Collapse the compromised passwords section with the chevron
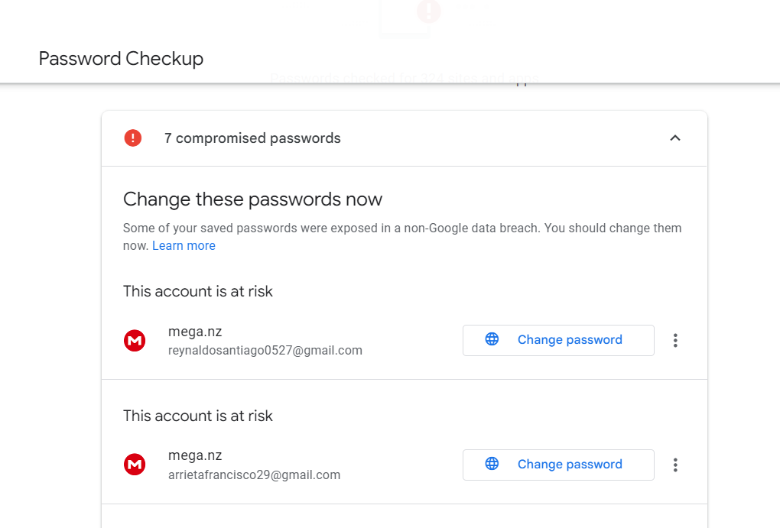The height and width of the screenshot is (528, 780). 675,138
